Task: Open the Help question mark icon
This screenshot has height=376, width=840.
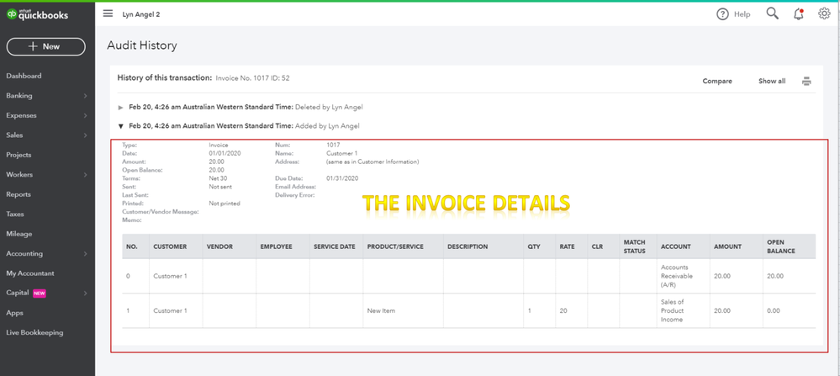Action: click(x=722, y=14)
